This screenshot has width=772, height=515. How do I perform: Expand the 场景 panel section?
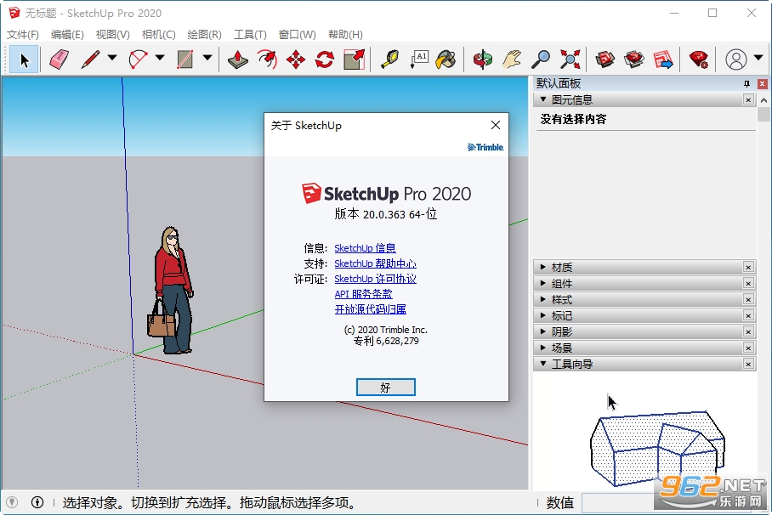click(x=543, y=348)
